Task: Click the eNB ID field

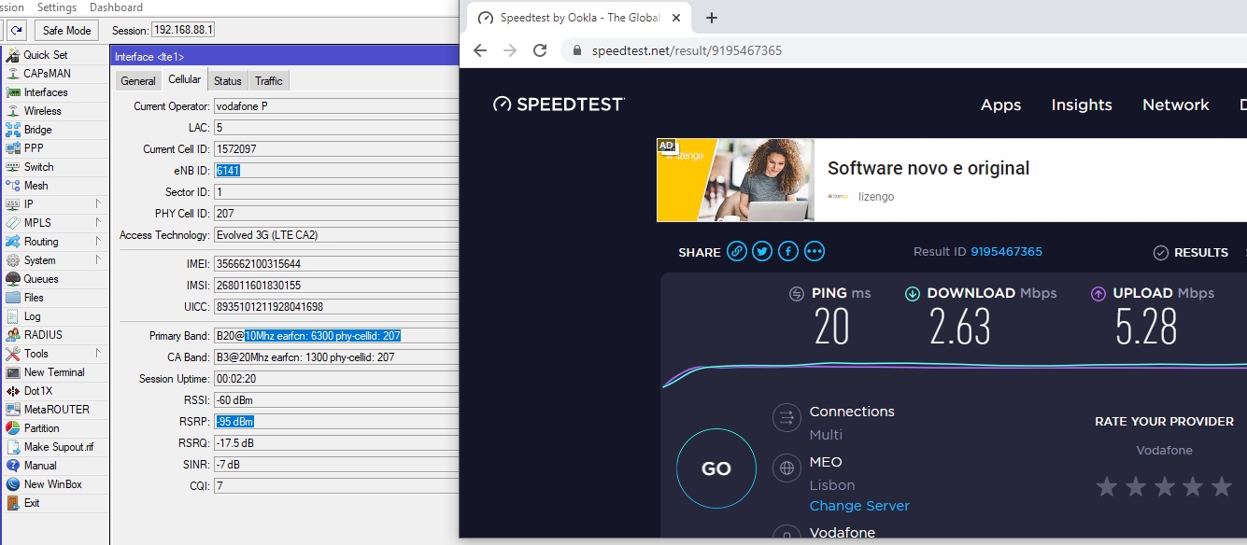Action: (336, 170)
